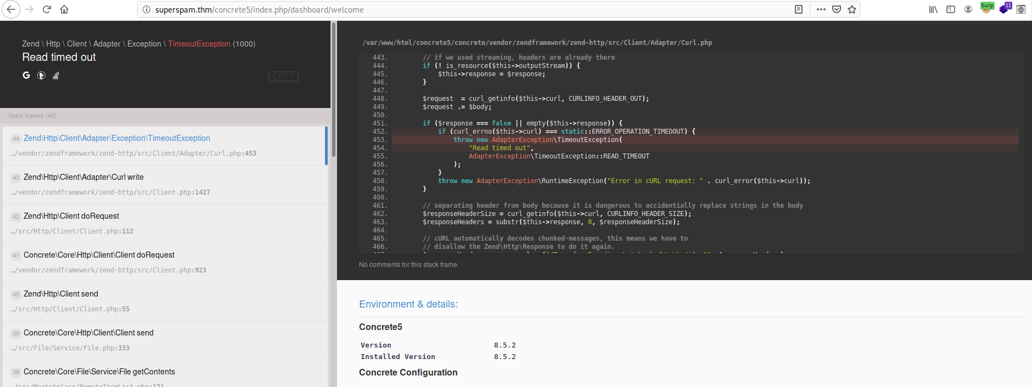Reload the current page
Image resolution: width=1032 pixels, height=387 pixels.
pos(47,9)
